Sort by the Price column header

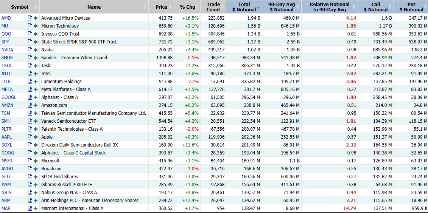pos(161,7)
